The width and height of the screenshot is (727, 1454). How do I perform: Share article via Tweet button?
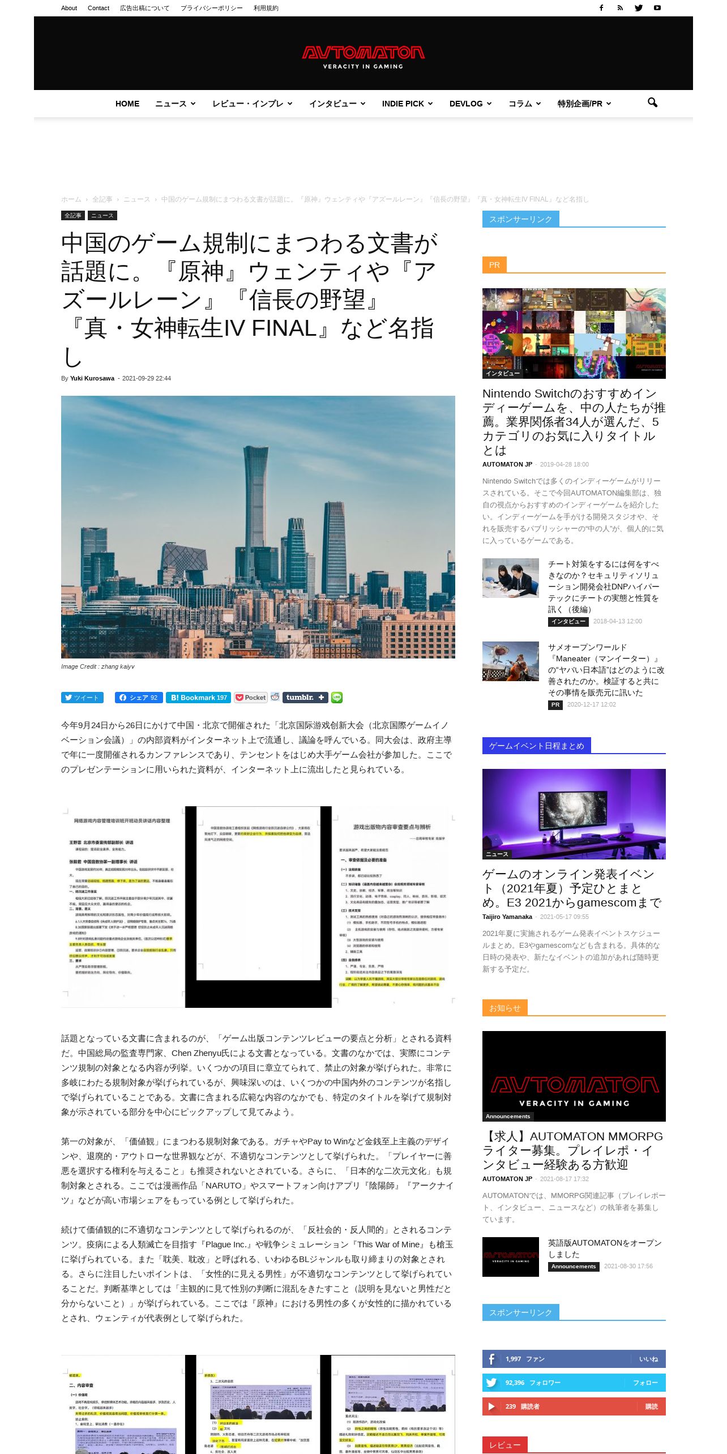[82, 698]
